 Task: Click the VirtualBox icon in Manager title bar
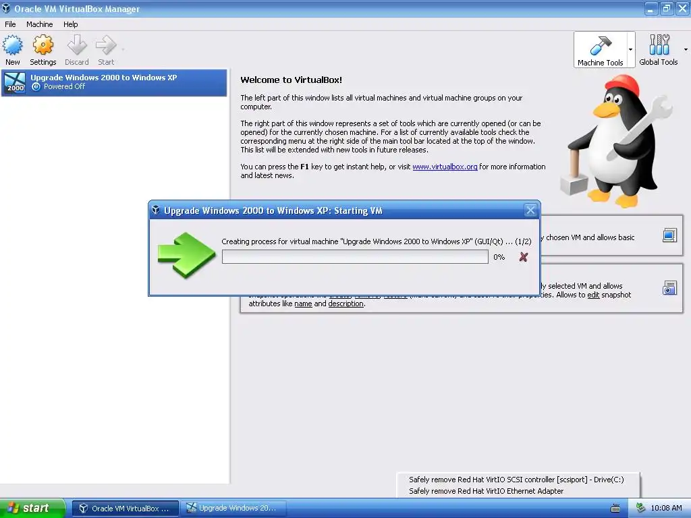(6, 8)
